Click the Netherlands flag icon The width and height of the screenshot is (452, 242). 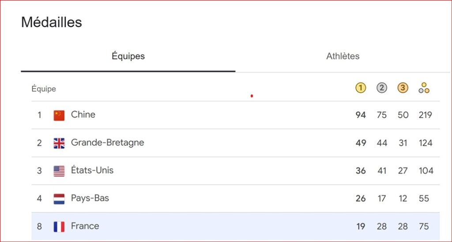(x=59, y=199)
